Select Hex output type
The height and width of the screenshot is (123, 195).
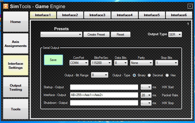167,75
